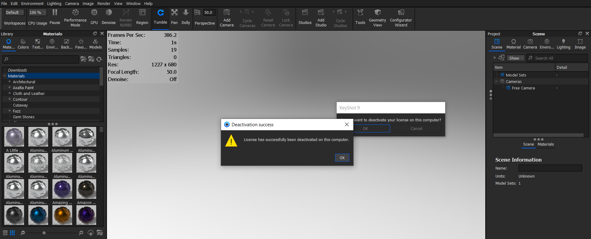Image resolution: width=591 pixels, height=239 pixels.
Task: Open the Show filter dropdown in Scene
Action: click(515, 58)
